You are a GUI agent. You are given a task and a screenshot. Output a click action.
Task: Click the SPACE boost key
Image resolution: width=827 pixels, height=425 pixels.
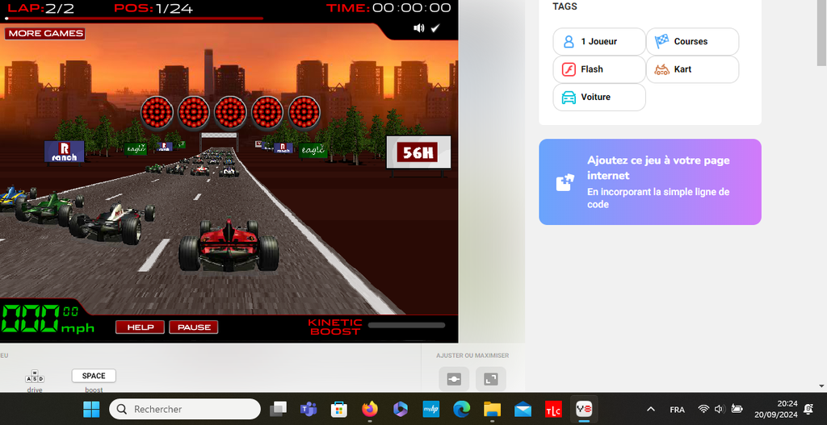coord(94,376)
